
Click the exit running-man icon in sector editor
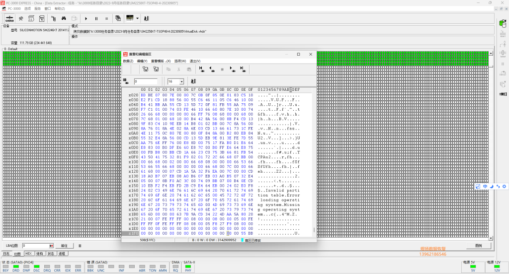coord(193,81)
